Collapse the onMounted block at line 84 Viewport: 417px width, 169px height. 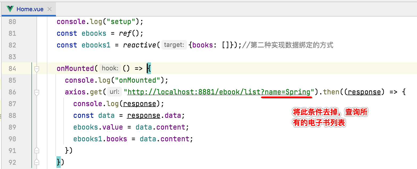tap(37, 69)
